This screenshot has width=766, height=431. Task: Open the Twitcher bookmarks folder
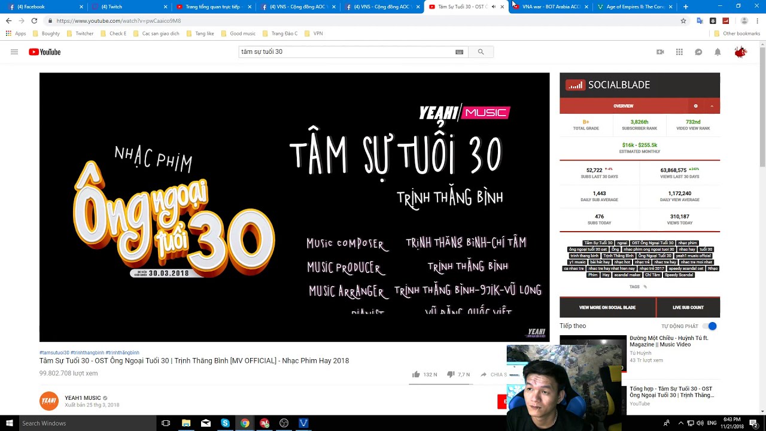(80, 34)
